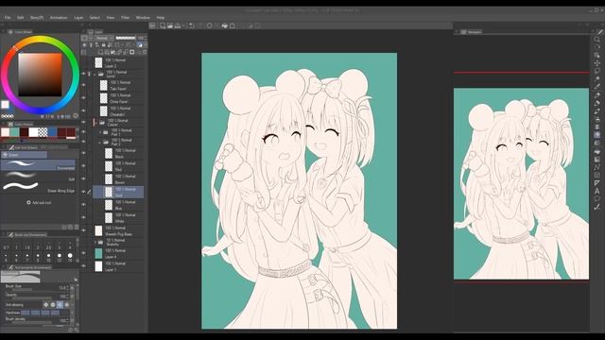605x340 pixels.
Task: Click the New canvas icon in the command bar
Action: point(163,25)
